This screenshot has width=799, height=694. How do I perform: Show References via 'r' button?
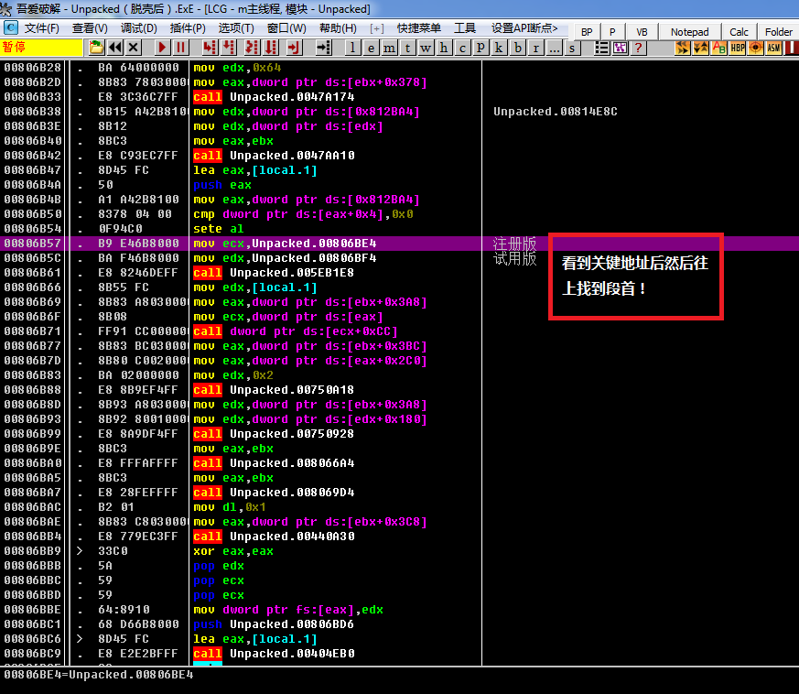[535, 48]
